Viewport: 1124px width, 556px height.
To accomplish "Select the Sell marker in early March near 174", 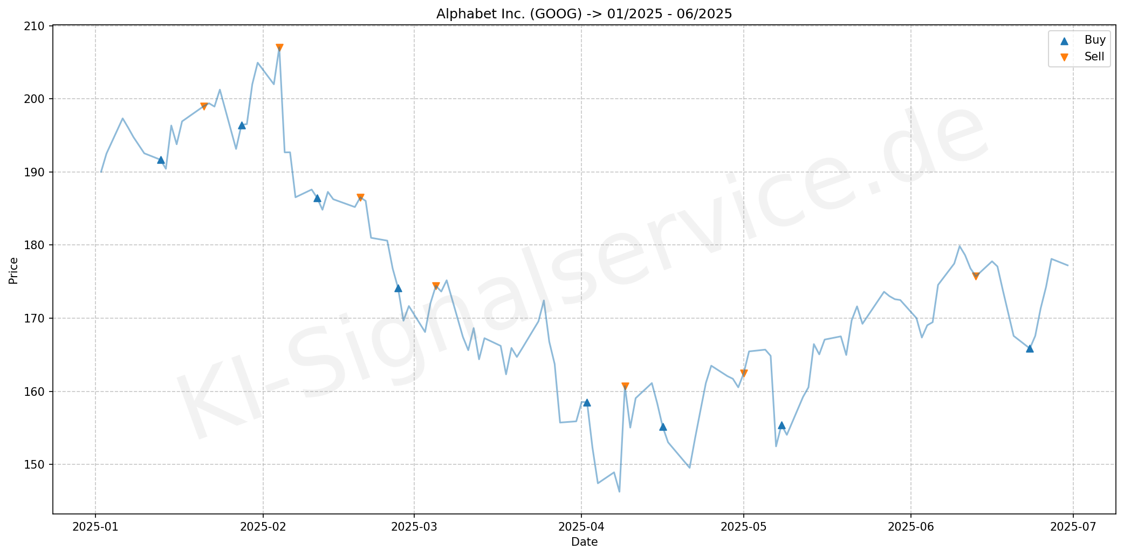I will coord(436,286).
